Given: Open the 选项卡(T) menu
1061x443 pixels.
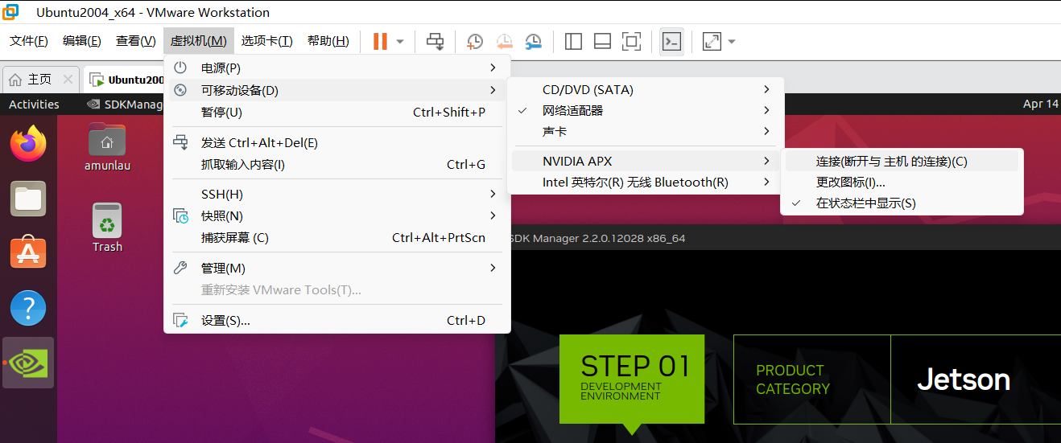Looking at the screenshot, I should tap(267, 41).
